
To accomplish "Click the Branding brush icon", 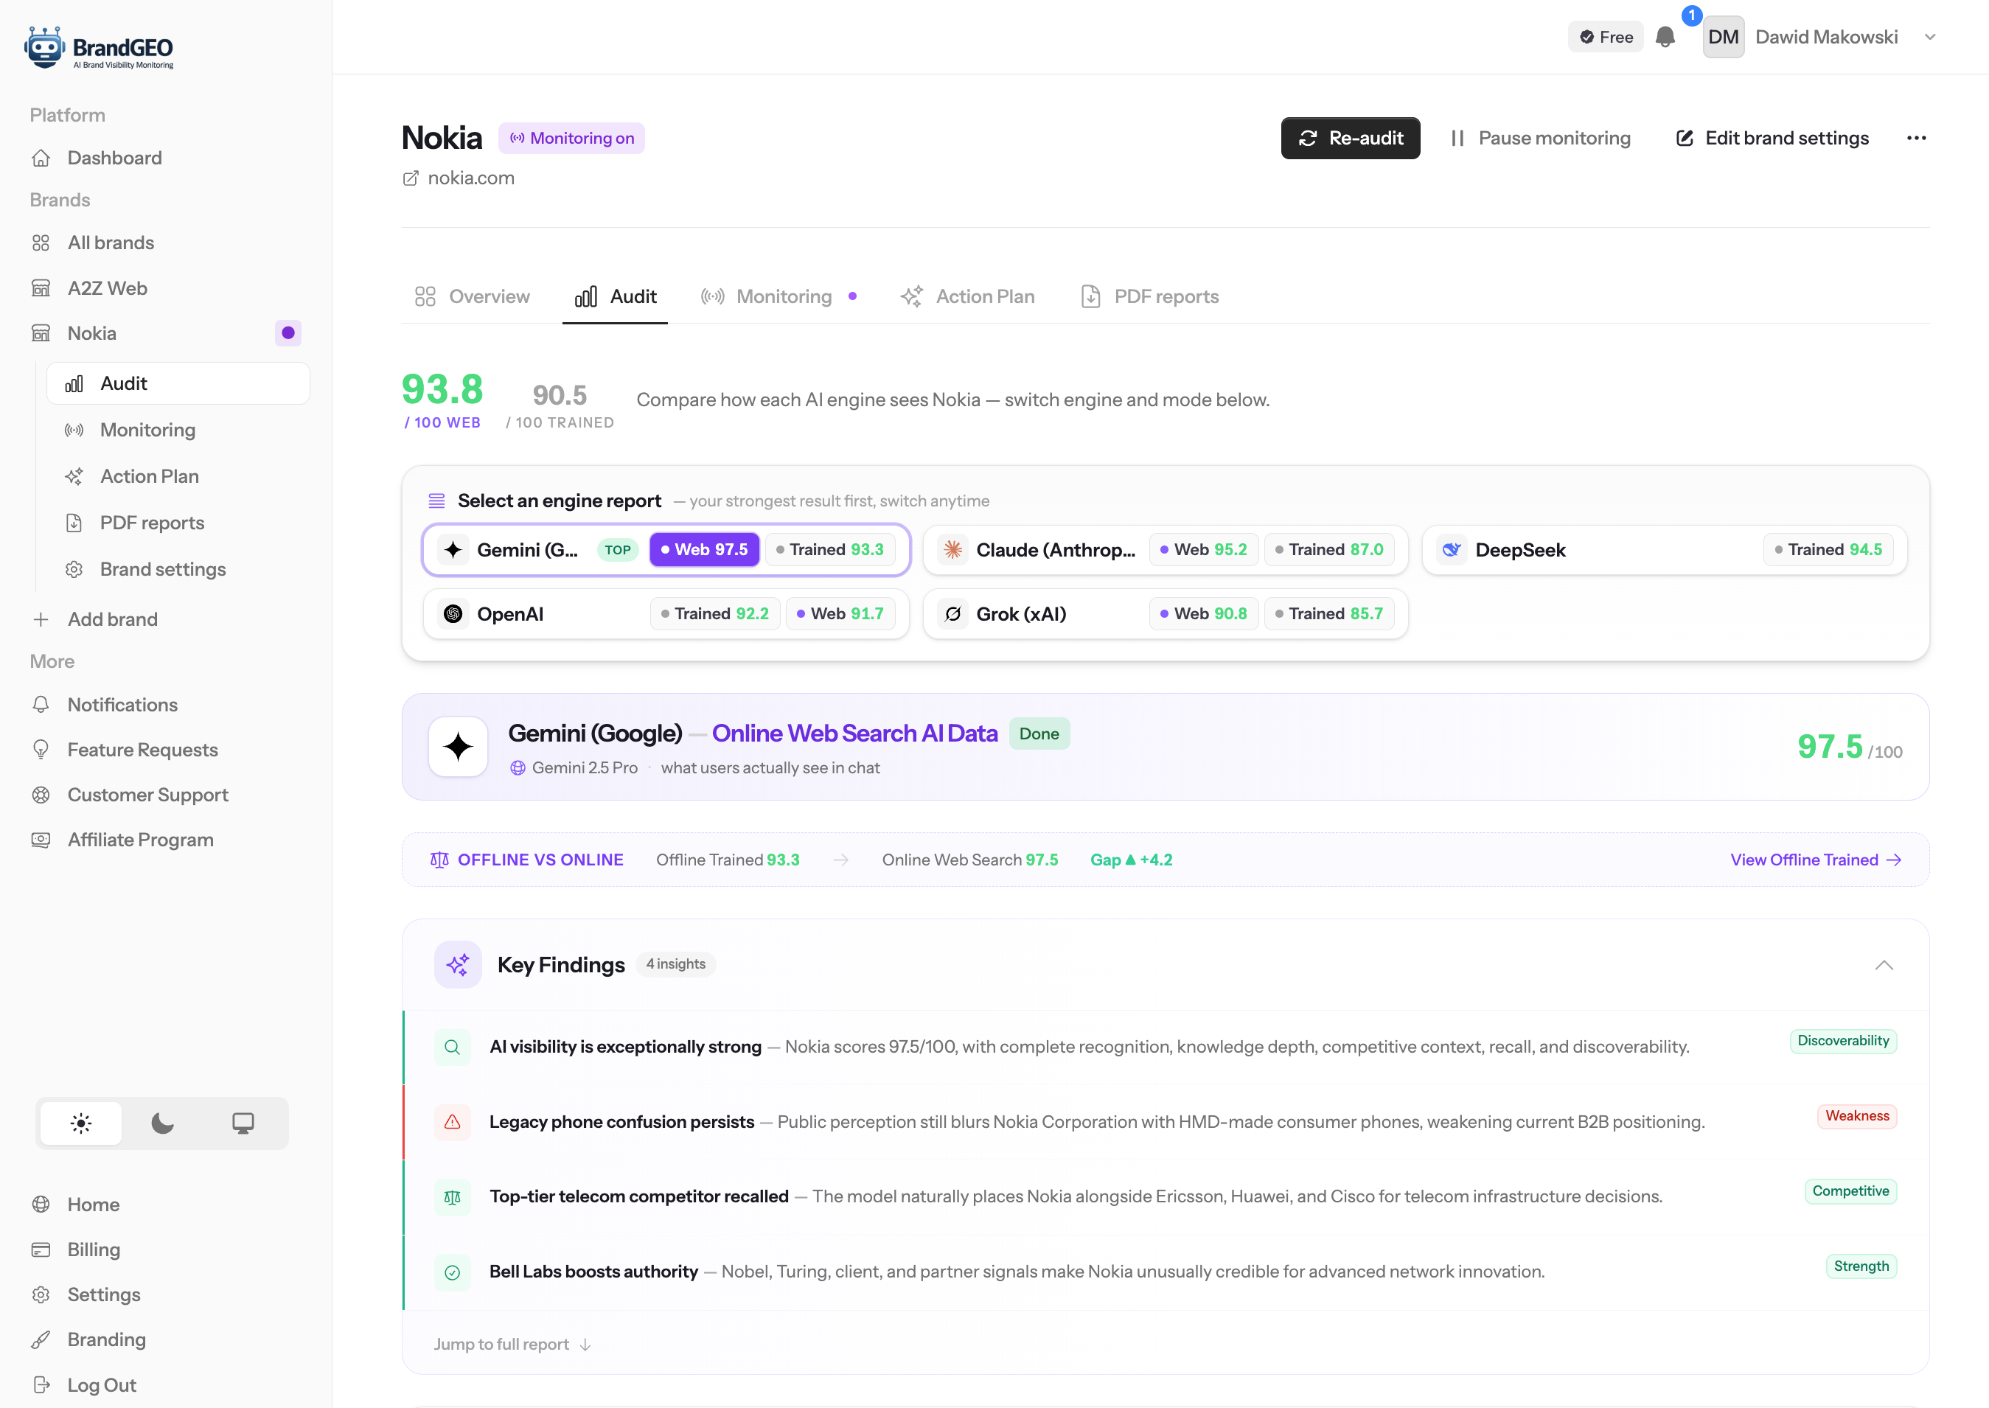I will click(x=41, y=1339).
